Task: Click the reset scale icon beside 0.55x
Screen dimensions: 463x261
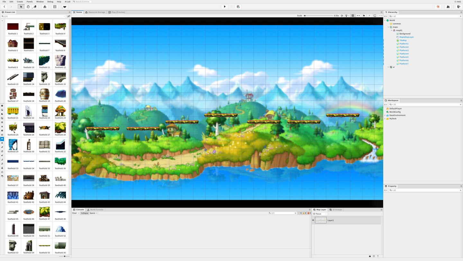Action: 342,15
